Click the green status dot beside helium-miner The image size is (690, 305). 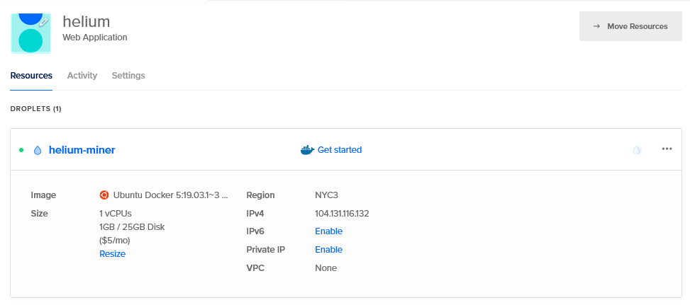click(21, 150)
